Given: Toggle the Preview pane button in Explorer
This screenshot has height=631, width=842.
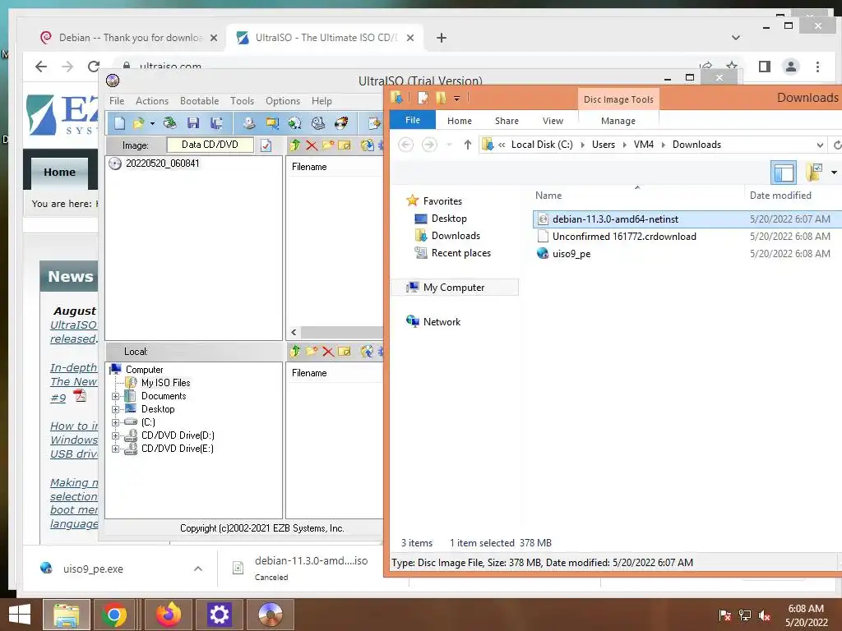Looking at the screenshot, I should (x=783, y=173).
